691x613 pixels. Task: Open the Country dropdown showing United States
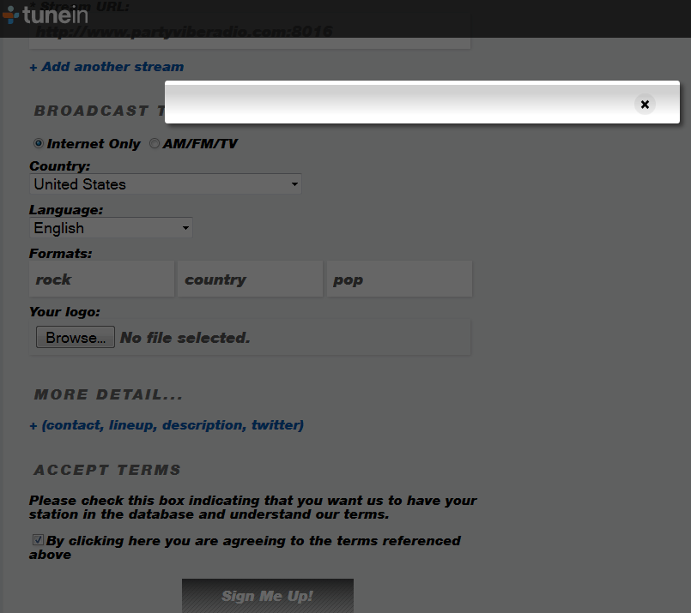coord(166,184)
